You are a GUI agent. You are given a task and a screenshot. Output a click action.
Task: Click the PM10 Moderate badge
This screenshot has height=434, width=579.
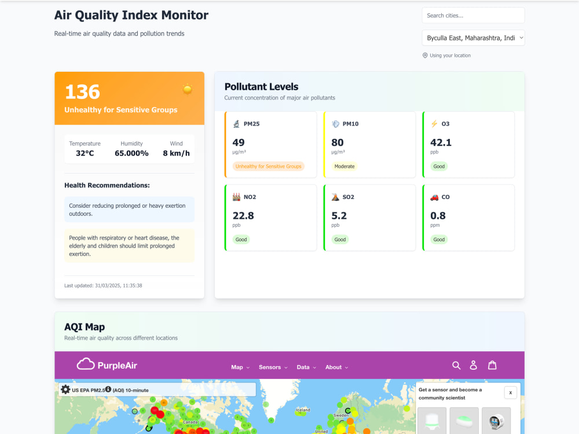pos(345,167)
